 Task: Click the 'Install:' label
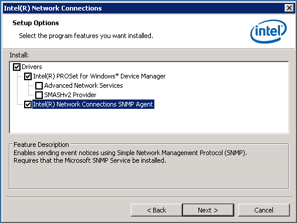tap(19, 55)
